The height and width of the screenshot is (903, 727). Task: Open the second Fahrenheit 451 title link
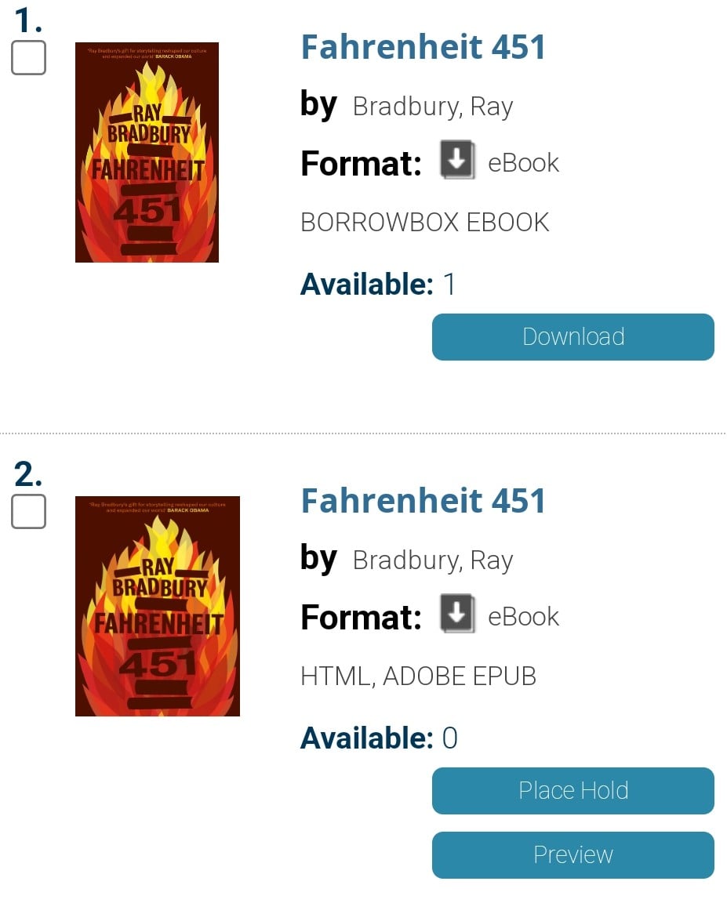click(423, 501)
